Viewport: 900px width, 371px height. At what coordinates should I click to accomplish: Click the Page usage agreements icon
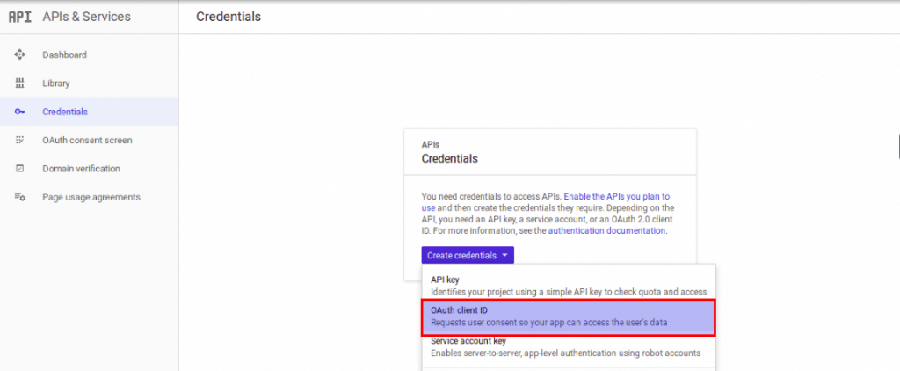point(19,197)
